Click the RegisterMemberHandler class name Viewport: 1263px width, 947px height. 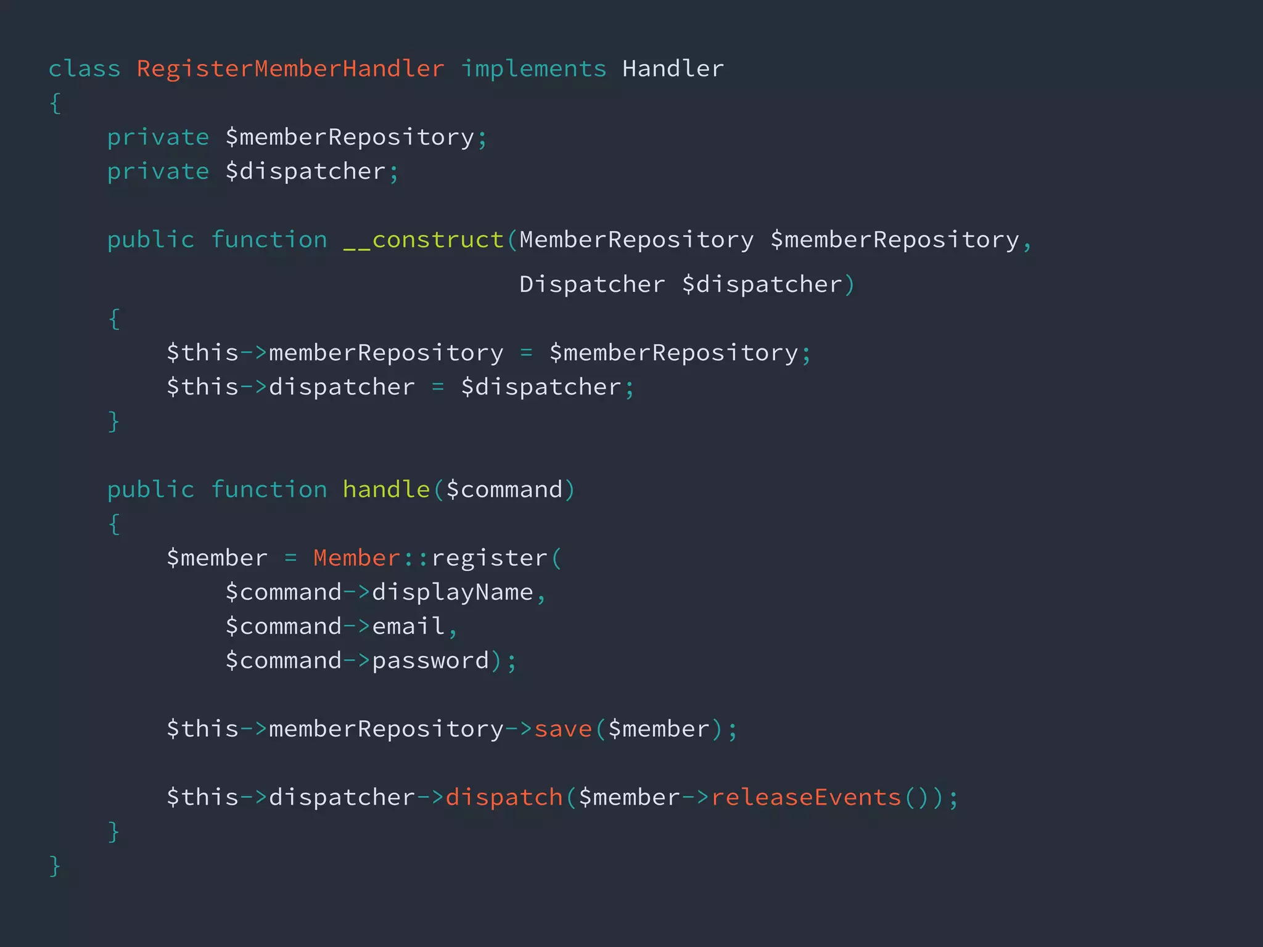coord(290,68)
